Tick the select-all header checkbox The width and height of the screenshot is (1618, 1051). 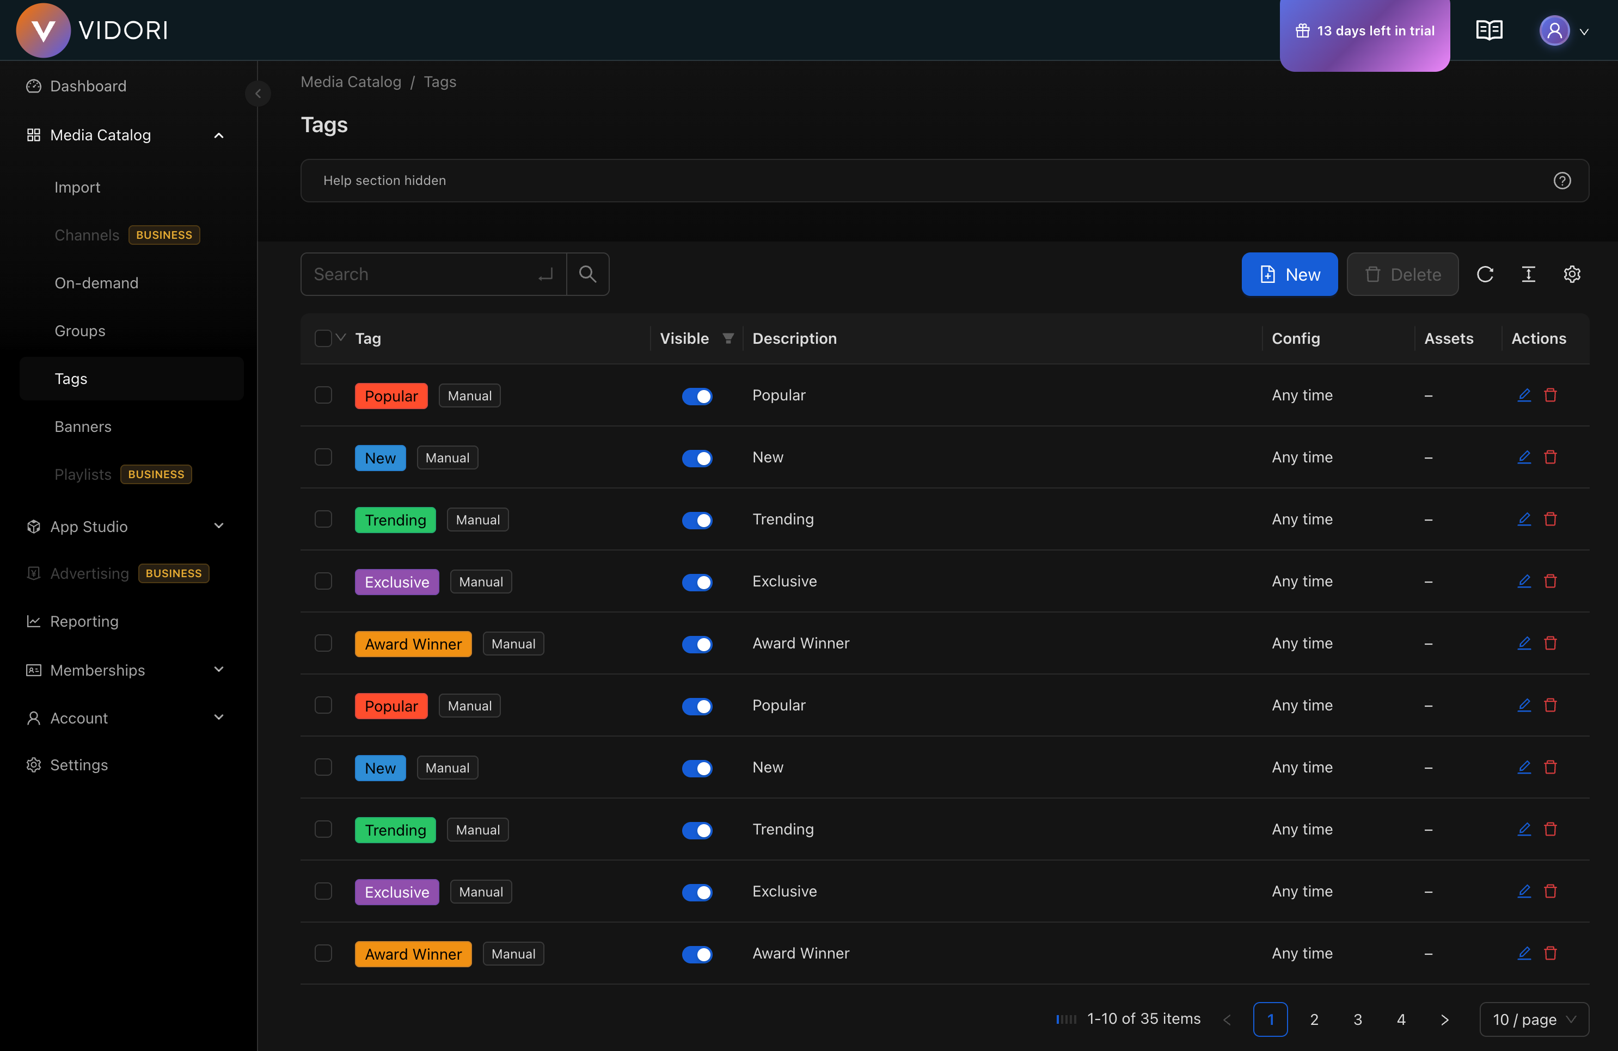(323, 338)
